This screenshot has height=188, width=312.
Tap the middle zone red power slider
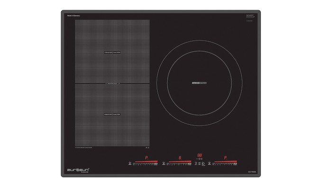click(180, 161)
